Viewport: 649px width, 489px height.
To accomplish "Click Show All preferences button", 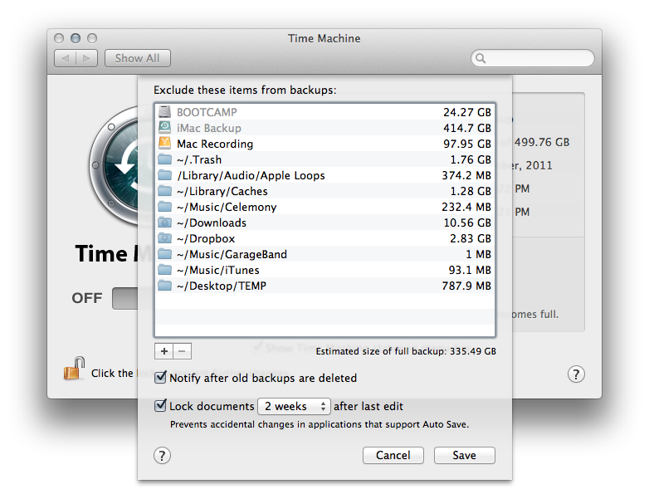I will click(x=138, y=58).
